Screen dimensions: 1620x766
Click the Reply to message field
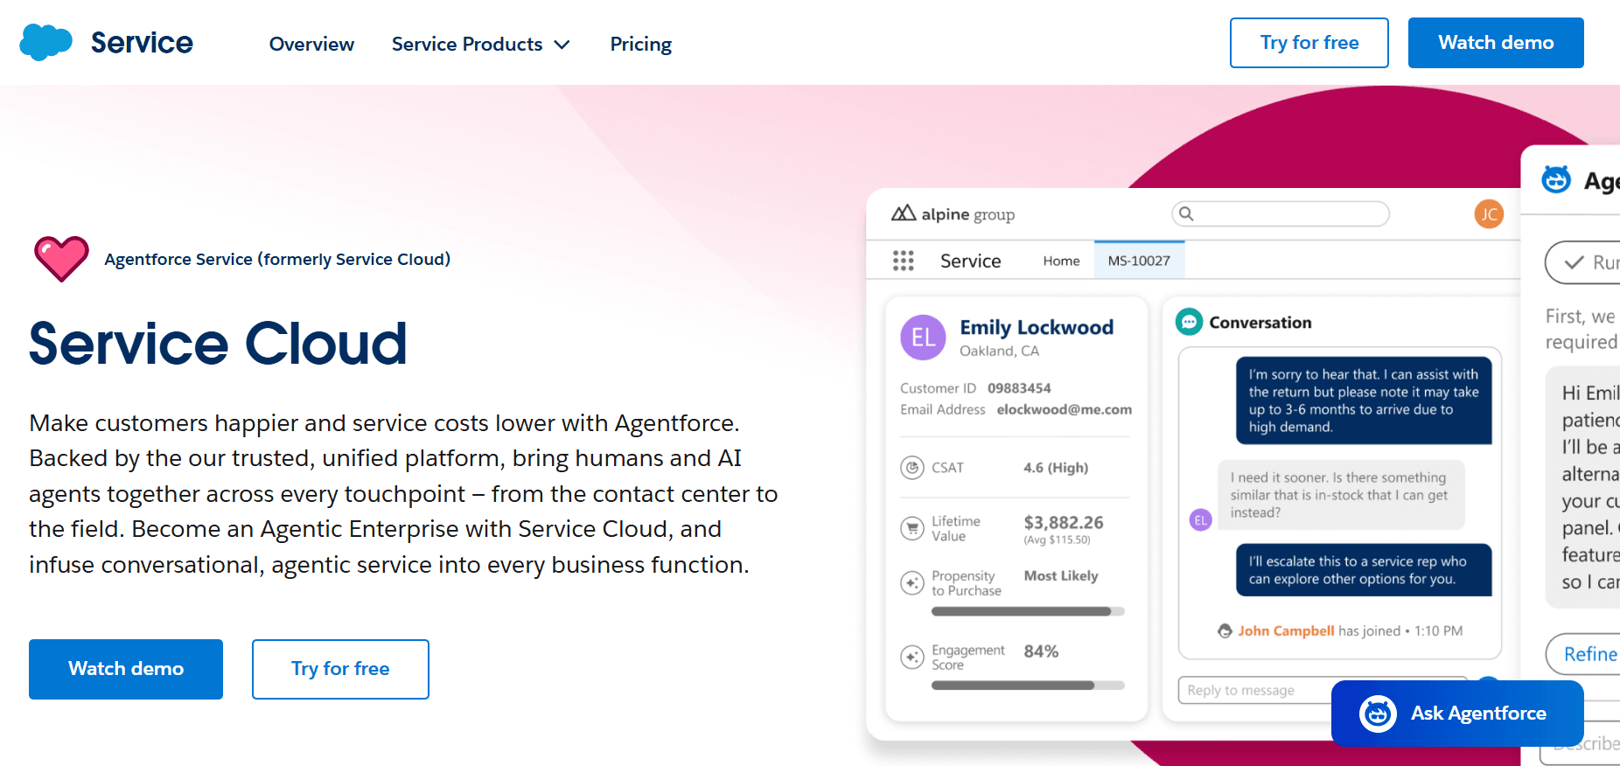tap(1322, 690)
